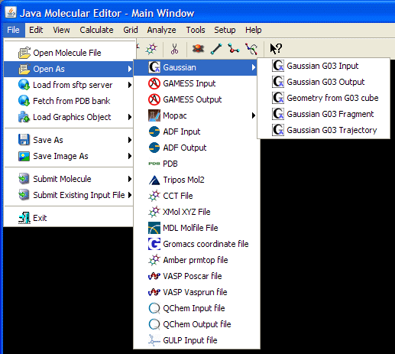The height and width of the screenshot is (354, 395).
Task: Click the context help arrow icon
Action: (276, 48)
